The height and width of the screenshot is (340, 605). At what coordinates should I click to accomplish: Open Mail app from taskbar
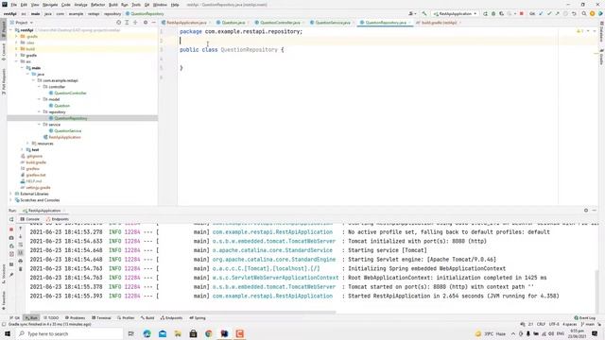click(163, 333)
